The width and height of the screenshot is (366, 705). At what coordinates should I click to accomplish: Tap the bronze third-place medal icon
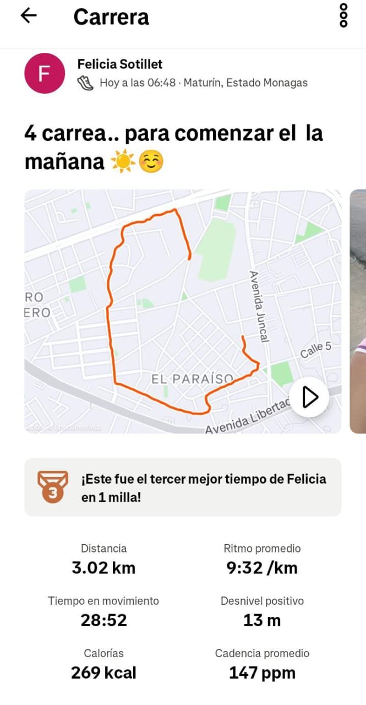click(52, 487)
